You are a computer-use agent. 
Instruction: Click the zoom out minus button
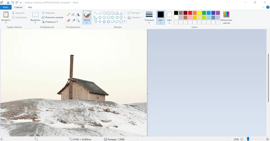coord(242,139)
